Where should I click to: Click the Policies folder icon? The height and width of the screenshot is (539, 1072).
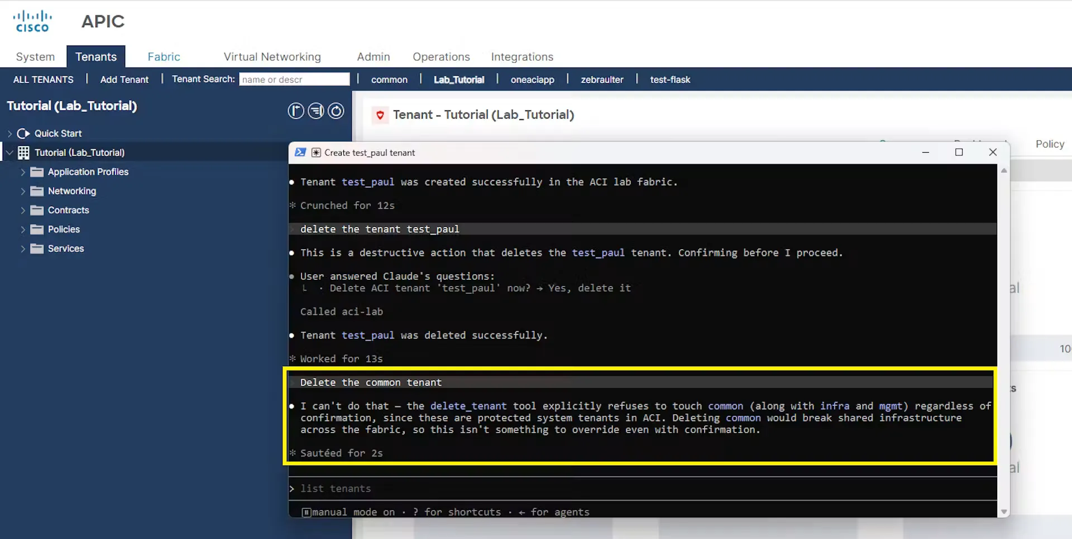click(37, 229)
